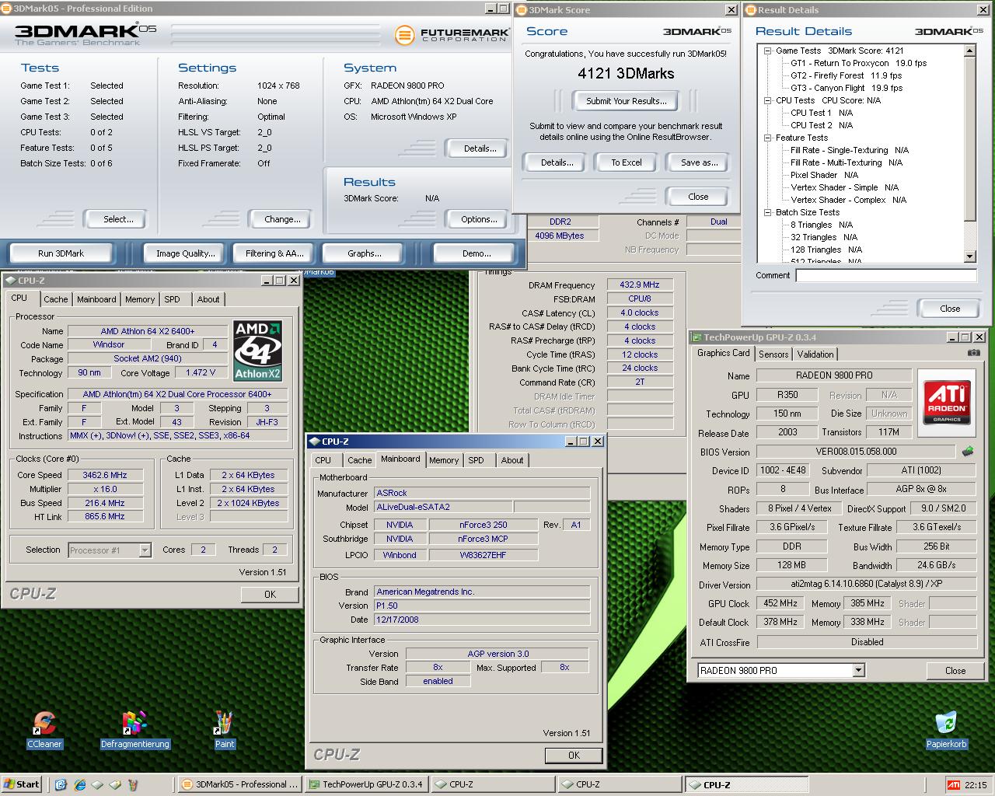The width and height of the screenshot is (995, 796).
Task: Collapse the CPU Tests tree node
Action: tap(768, 100)
